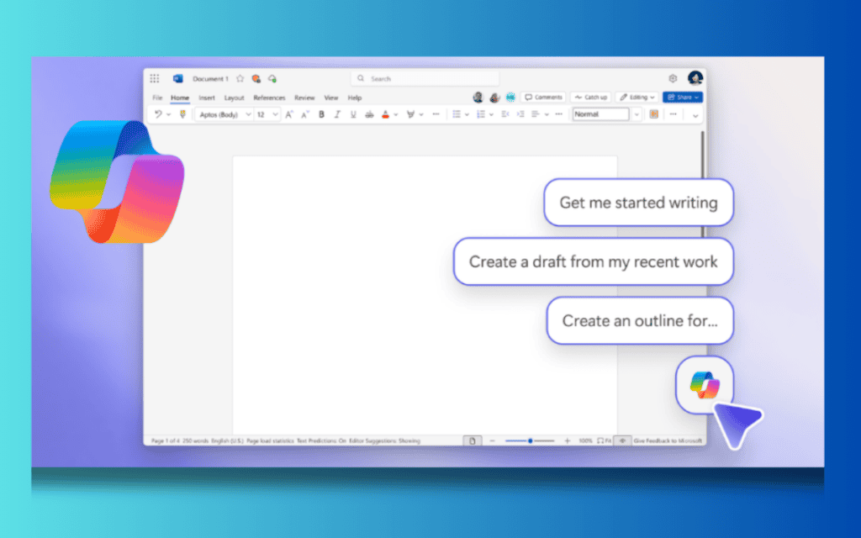Open more paragraph options ellipsis
The image size is (861, 538).
(559, 114)
